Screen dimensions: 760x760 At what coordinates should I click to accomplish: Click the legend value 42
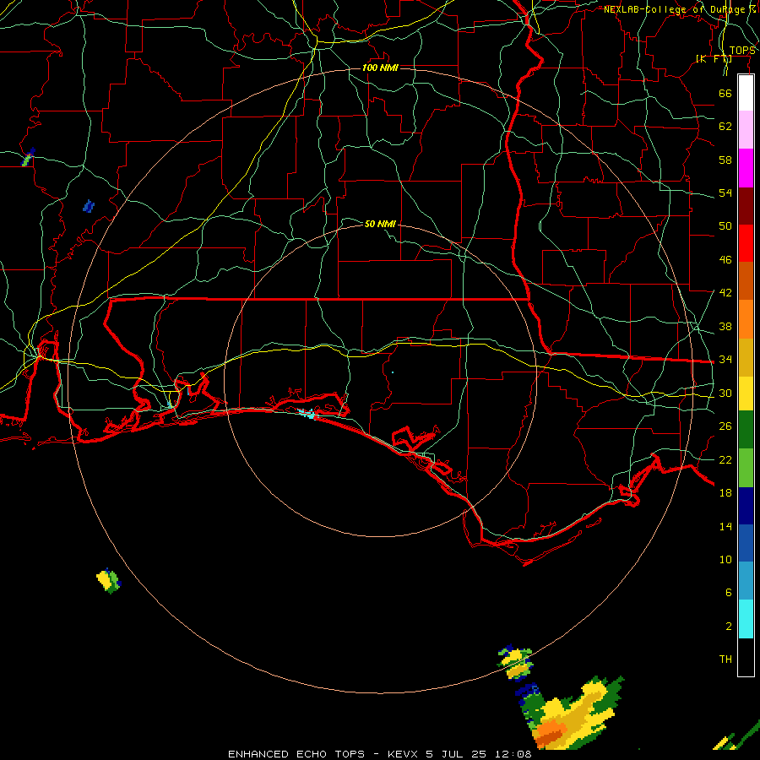point(725,293)
